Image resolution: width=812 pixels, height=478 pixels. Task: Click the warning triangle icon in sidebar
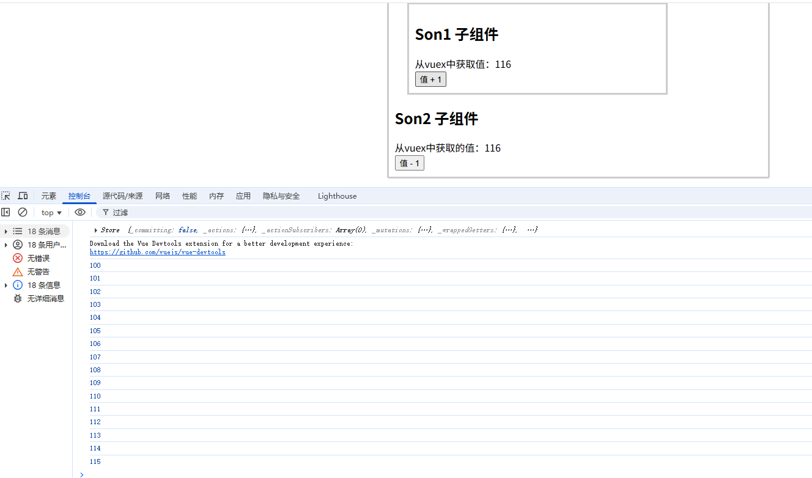pos(18,271)
